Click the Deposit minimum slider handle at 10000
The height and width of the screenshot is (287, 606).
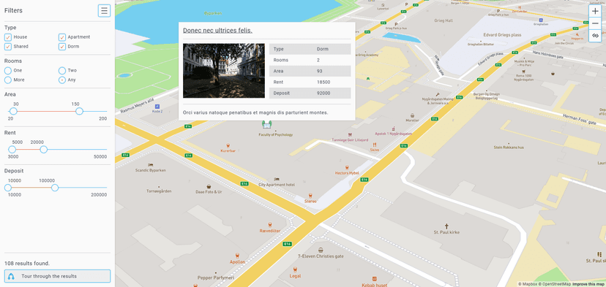pyautogui.click(x=8, y=188)
